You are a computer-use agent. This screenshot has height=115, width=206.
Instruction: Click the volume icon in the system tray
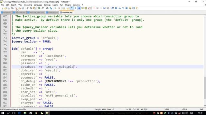[x=183, y=113]
